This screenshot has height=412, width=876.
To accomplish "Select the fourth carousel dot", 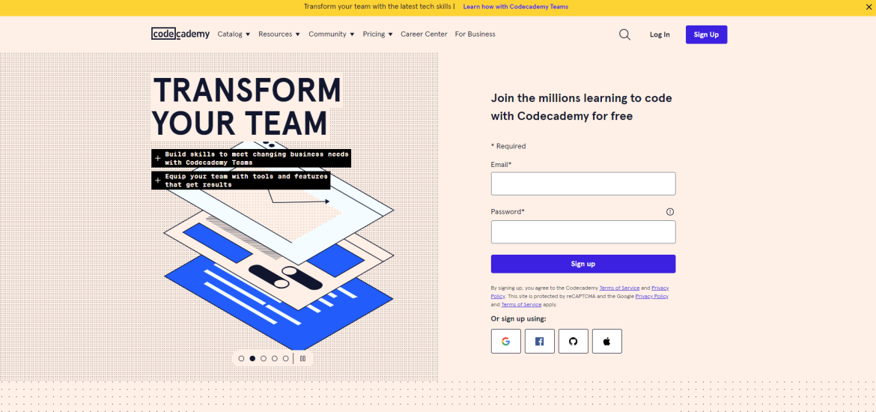I will [275, 358].
